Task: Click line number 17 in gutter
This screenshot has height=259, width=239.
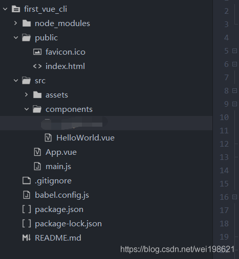Action: tap(224, 210)
